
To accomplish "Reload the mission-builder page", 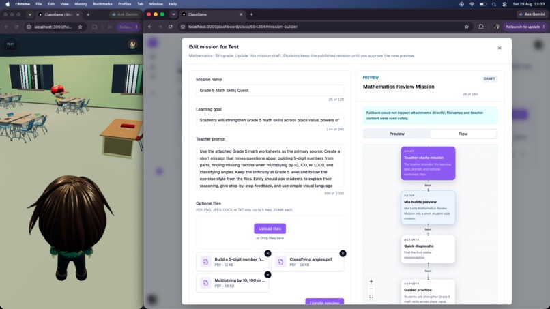I will tap(171, 27).
